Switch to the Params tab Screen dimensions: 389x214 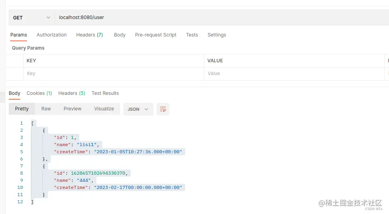coord(19,35)
